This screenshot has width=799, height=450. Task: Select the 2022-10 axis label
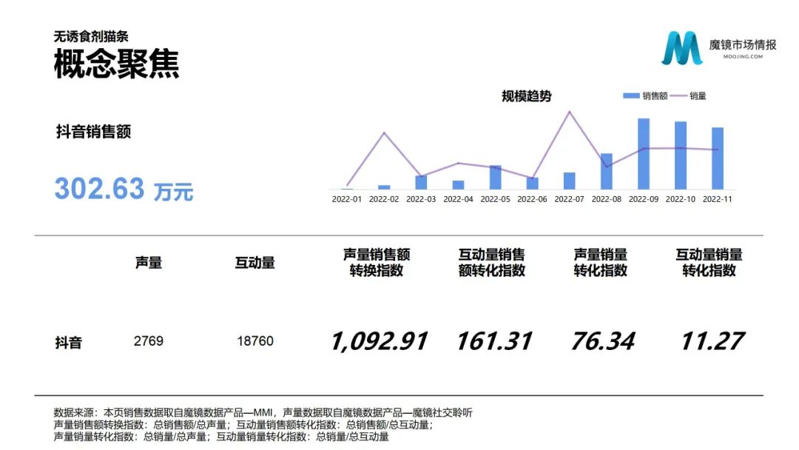[x=681, y=199]
